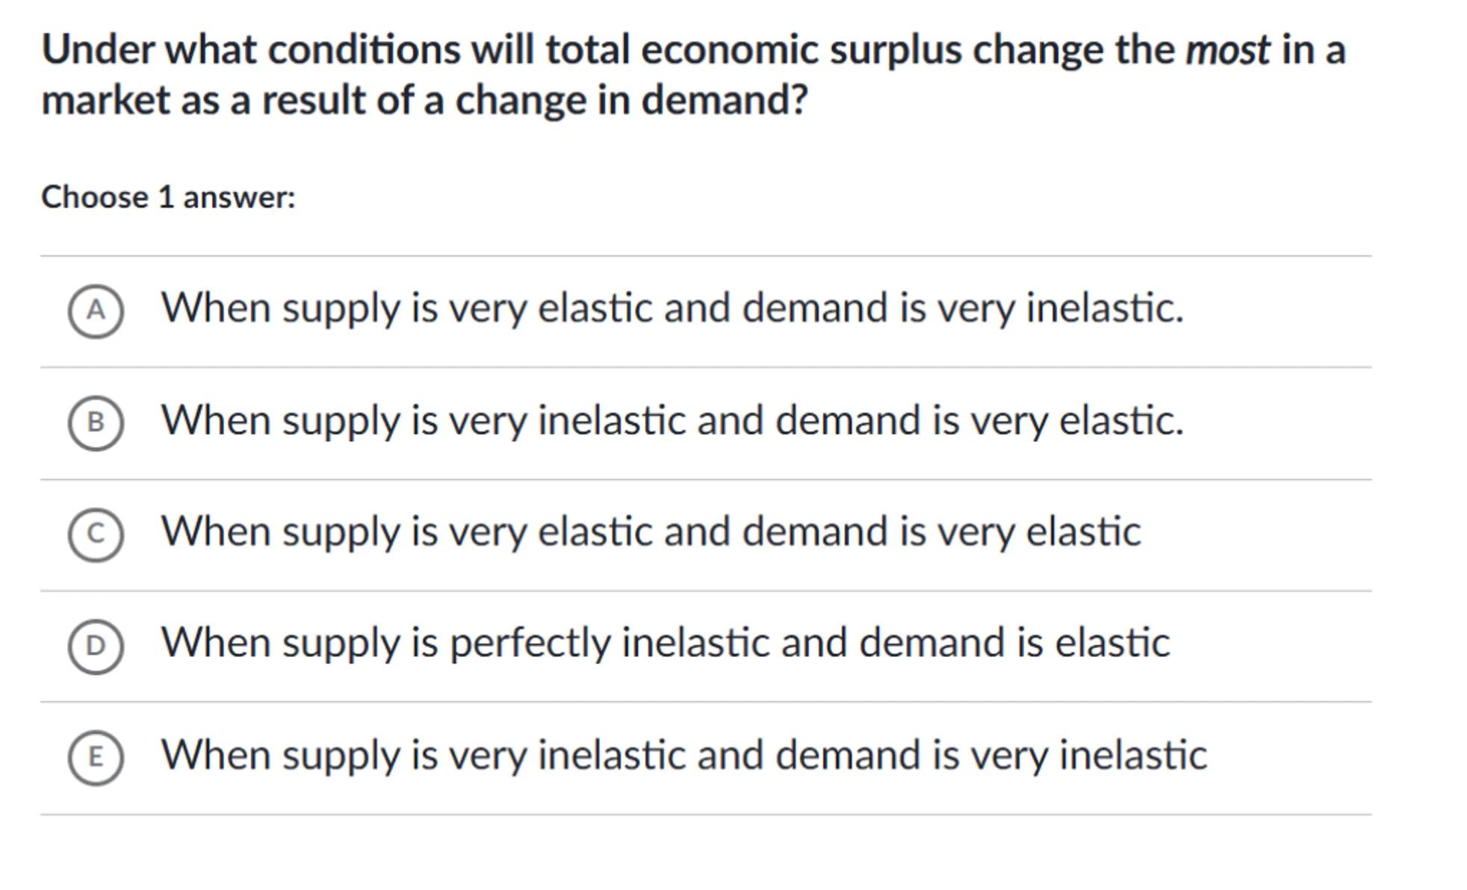This screenshot has height=890, width=1467.
Task: Select radio button C
Action: pyautogui.click(x=96, y=534)
